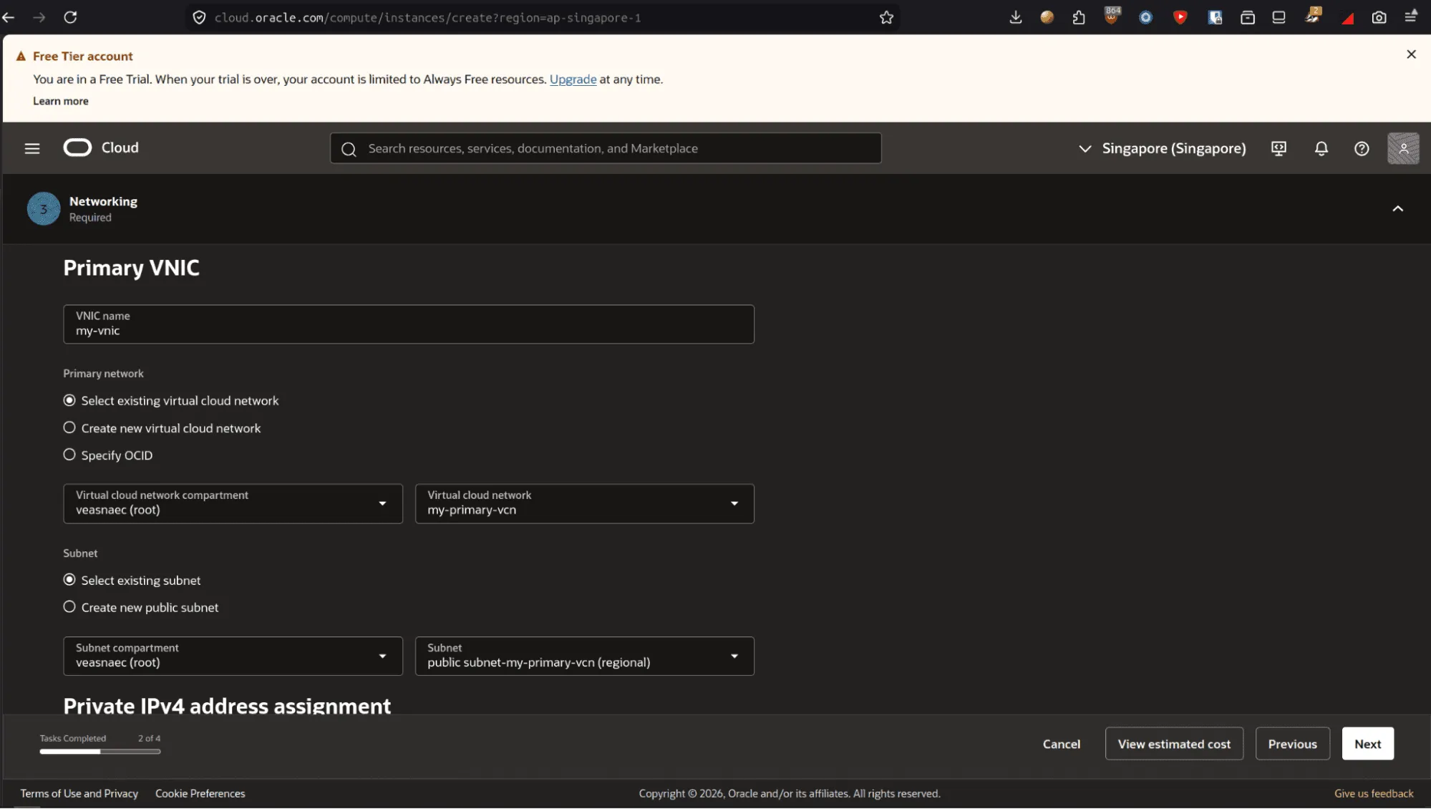Open Cookie Preferences link

(200, 793)
